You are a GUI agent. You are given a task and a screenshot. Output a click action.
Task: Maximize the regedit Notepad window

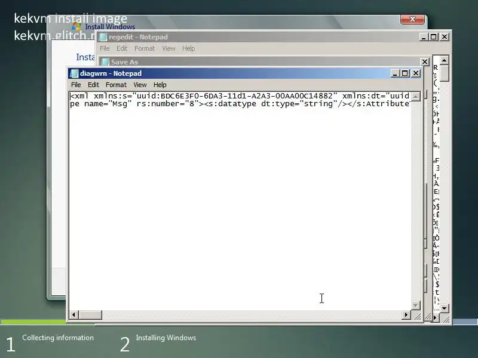click(433, 37)
